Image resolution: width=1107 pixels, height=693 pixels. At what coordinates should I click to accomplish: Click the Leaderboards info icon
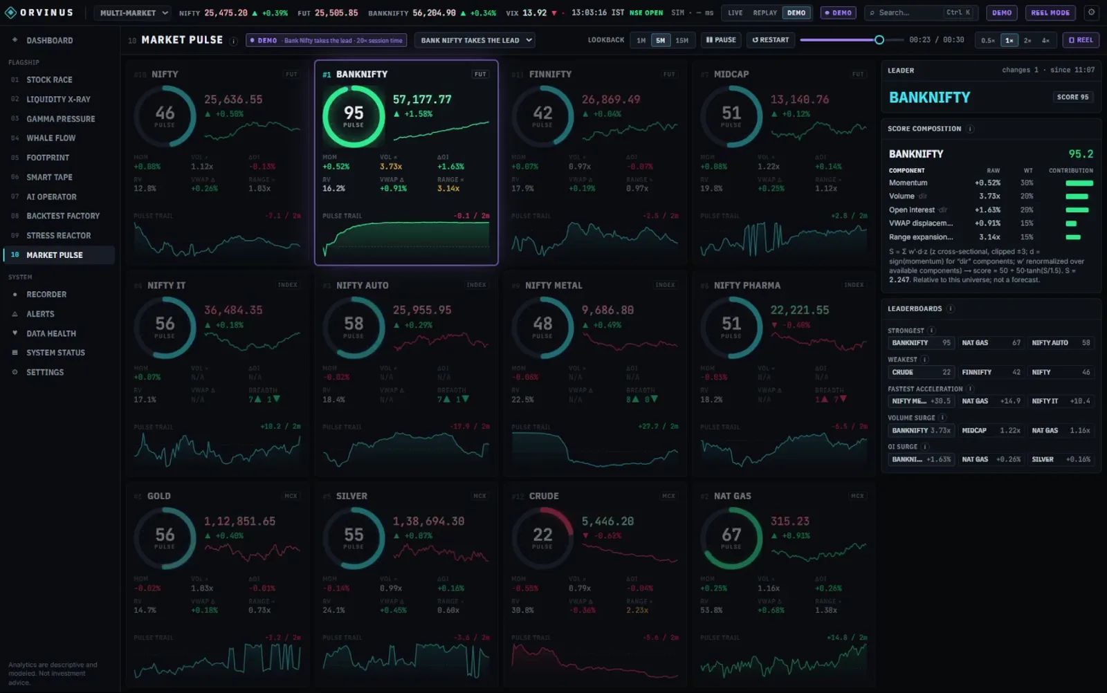[951, 308]
